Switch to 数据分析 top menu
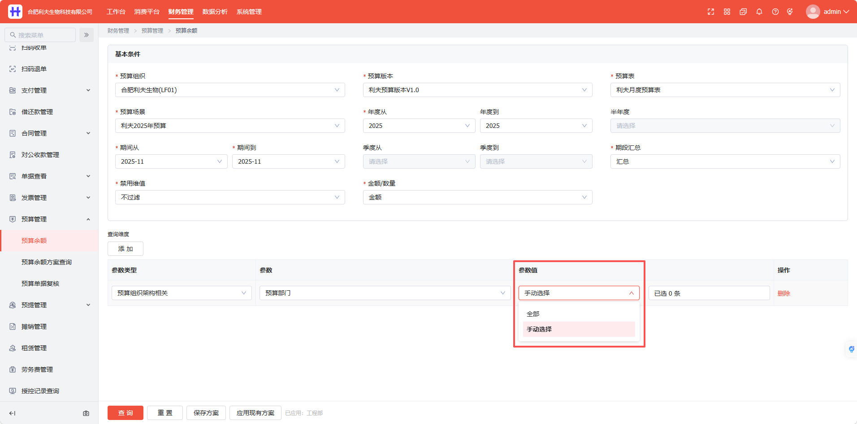The width and height of the screenshot is (857, 424). [215, 12]
